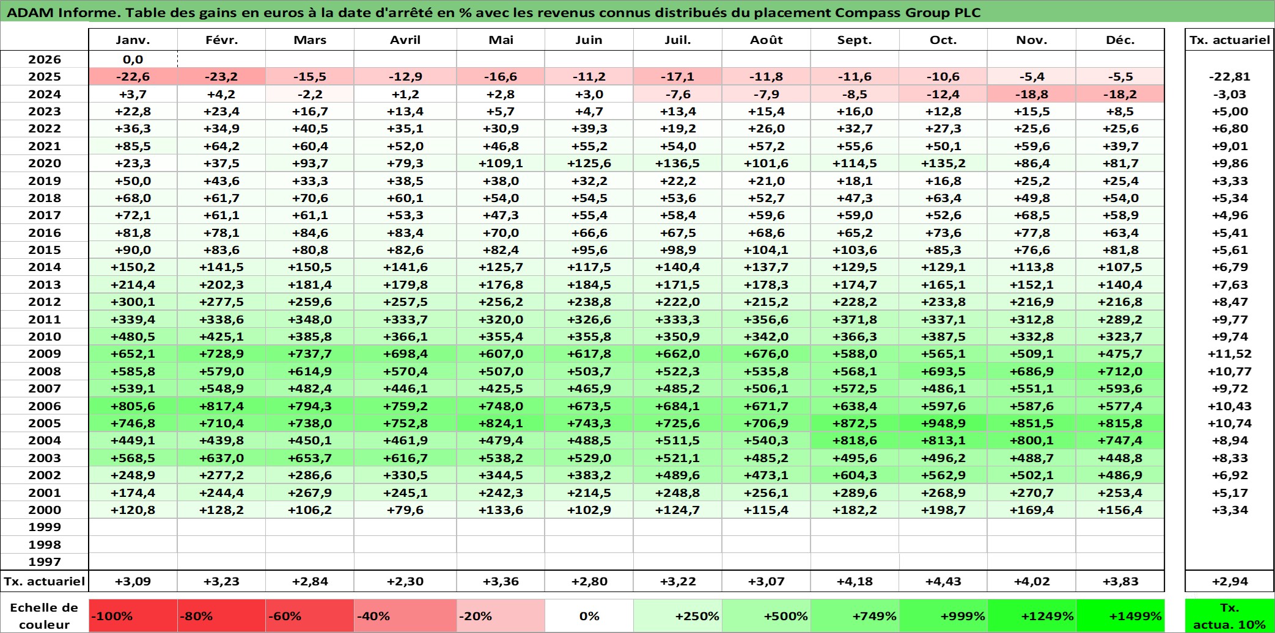1275x633 pixels.
Task: Click the -20% pink color swatch
Action: (x=501, y=616)
